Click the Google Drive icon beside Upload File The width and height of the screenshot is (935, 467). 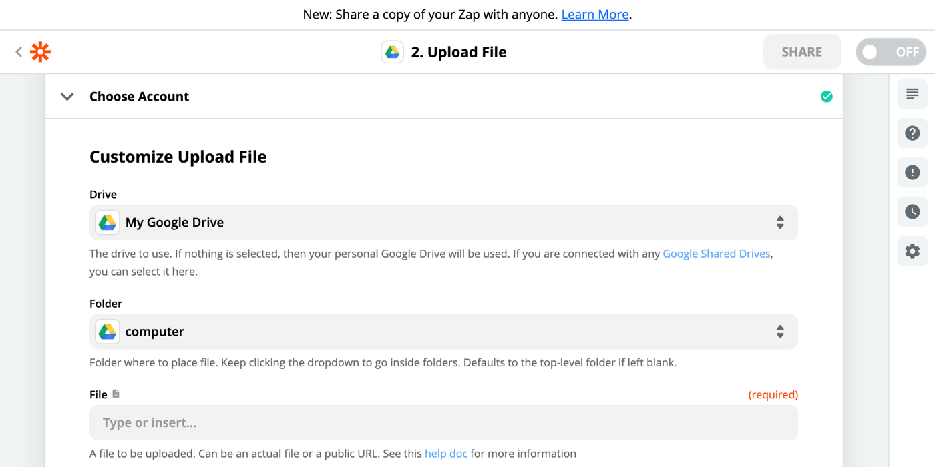[x=393, y=51]
